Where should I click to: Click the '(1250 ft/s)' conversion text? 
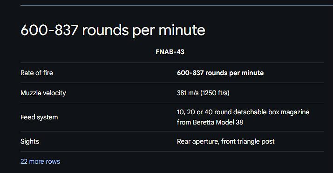coord(215,93)
